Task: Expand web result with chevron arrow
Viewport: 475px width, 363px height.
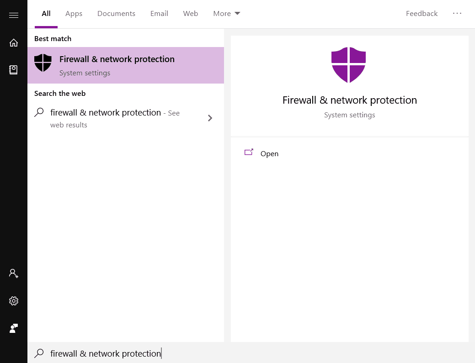Action: pyautogui.click(x=210, y=118)
